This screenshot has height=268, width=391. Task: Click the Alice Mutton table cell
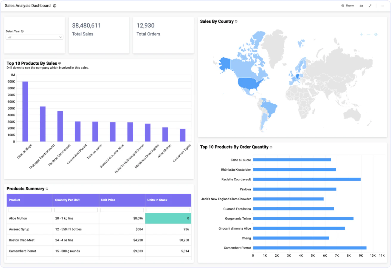(x=30, y=219)
